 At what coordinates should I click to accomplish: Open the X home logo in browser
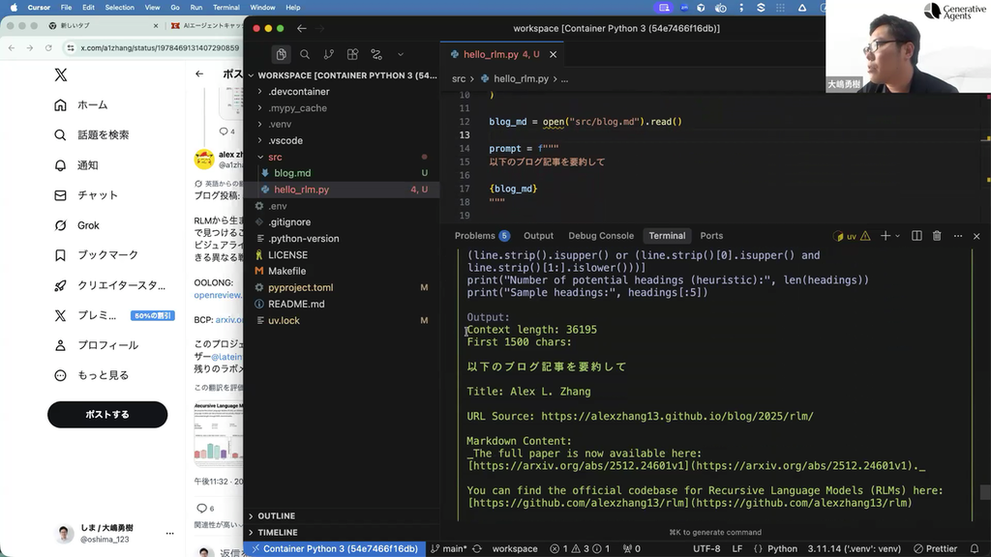point(61,74)
